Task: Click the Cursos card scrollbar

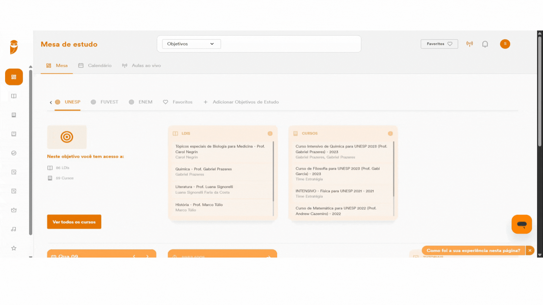Action: [393, 169]
